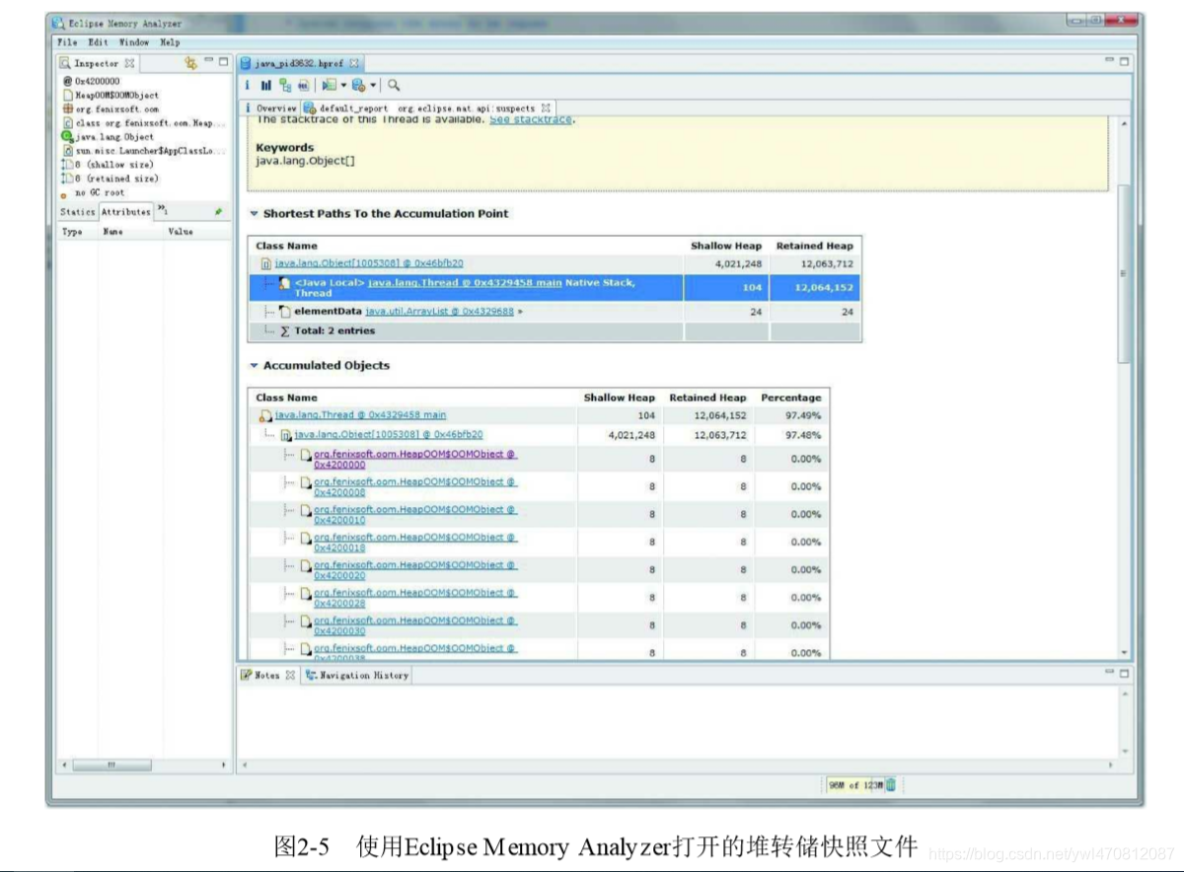Open dropdown next to run report icon

(x=343, y=86)
